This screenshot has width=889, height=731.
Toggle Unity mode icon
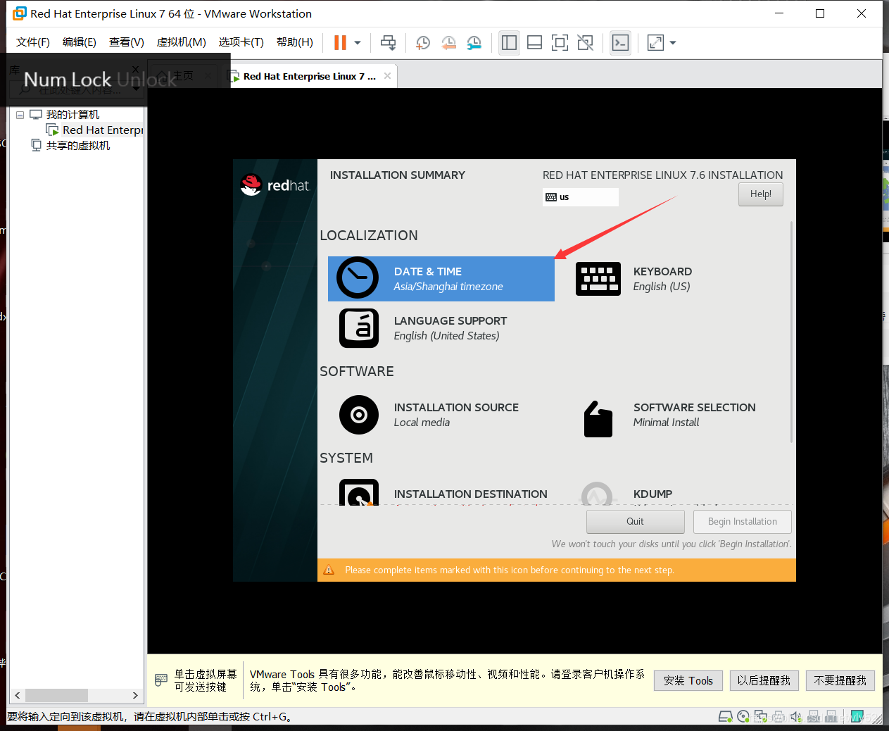pos(585,43)
